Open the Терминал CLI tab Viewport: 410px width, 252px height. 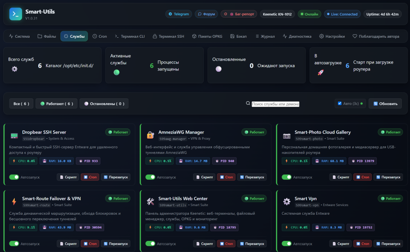click(x=130, y=36)
